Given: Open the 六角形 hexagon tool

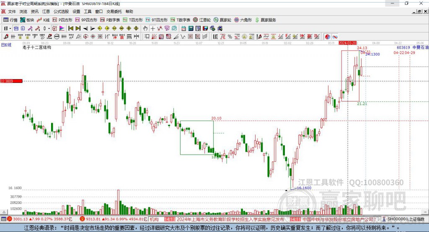Looking at the screenshot, I should 243,20.
